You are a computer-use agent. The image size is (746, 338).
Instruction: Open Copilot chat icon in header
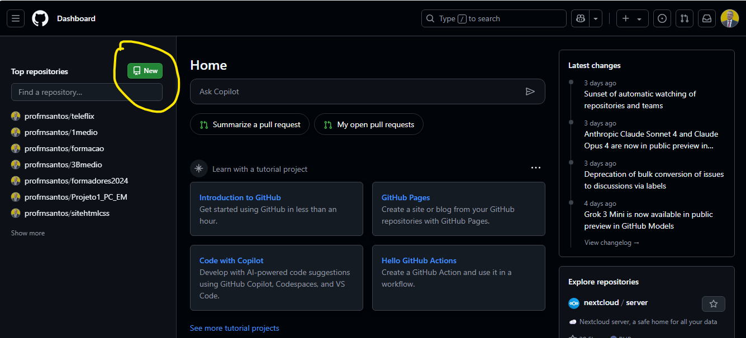click(581, 18)
